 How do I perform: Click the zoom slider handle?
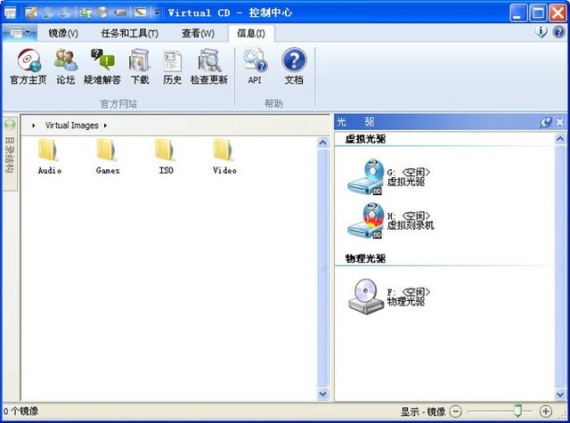(516, 411)
